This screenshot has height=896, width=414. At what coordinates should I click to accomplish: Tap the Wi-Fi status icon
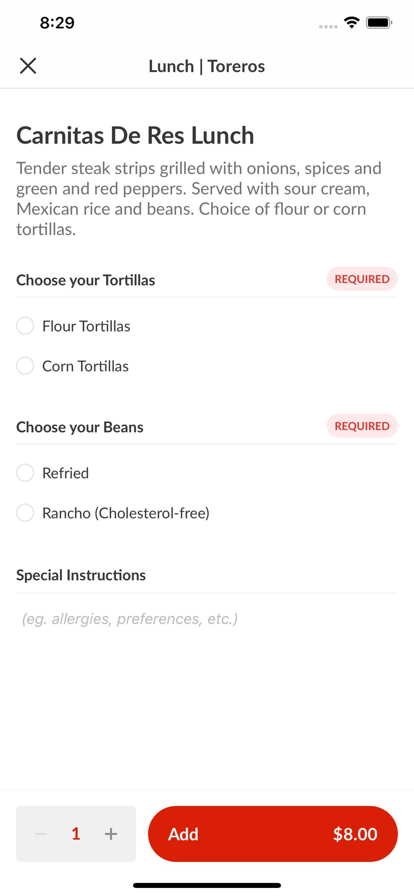352,22
